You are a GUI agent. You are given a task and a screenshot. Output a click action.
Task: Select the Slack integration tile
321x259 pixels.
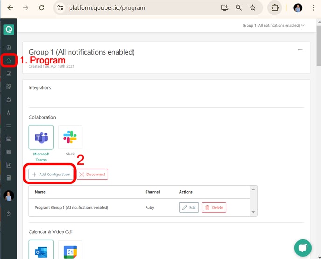(70, 137)
